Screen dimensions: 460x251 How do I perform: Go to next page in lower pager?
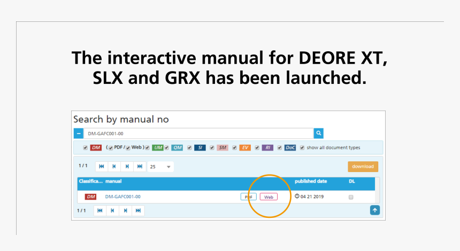pos(125,210)
